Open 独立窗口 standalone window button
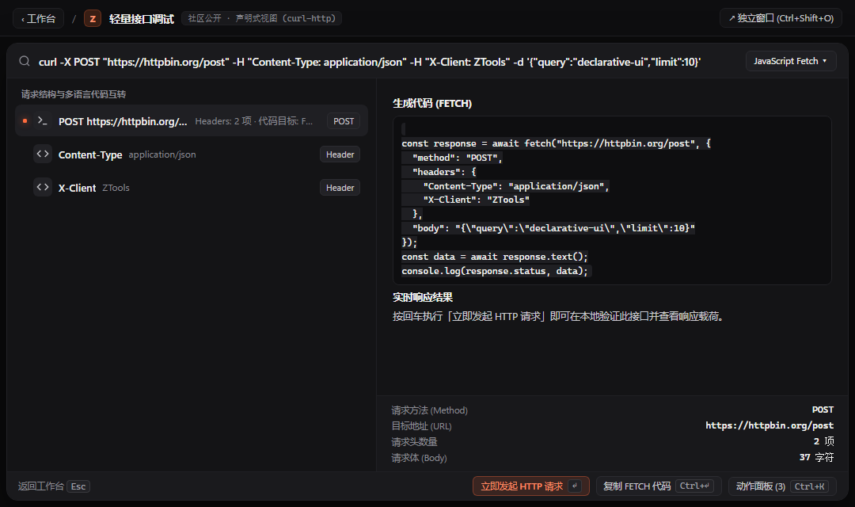Image resolution: width=855 pixels, height=507 pixels. click(781, 18)
